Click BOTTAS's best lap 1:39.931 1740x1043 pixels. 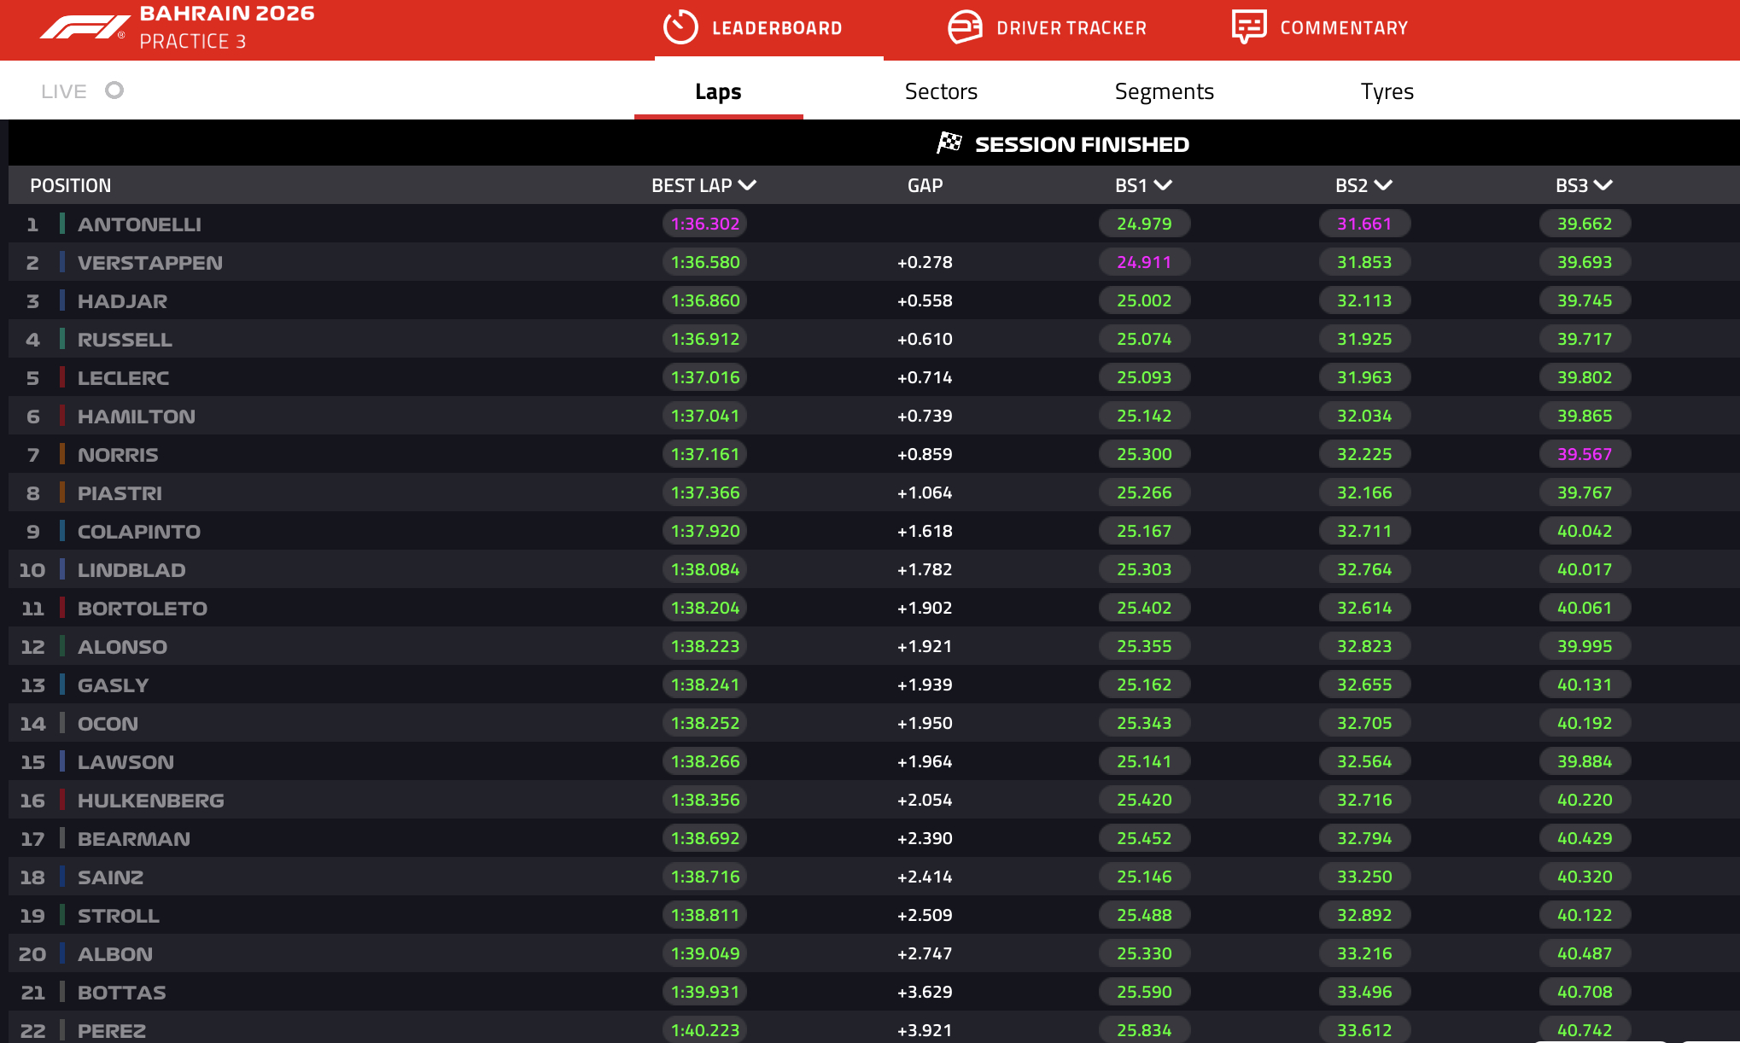click(705, 992)
